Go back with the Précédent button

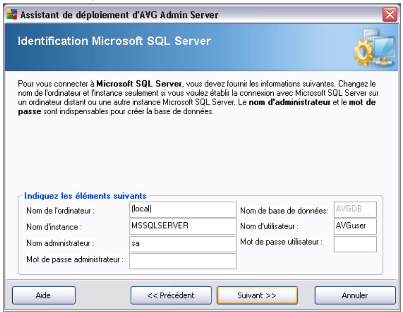(171, 295)
